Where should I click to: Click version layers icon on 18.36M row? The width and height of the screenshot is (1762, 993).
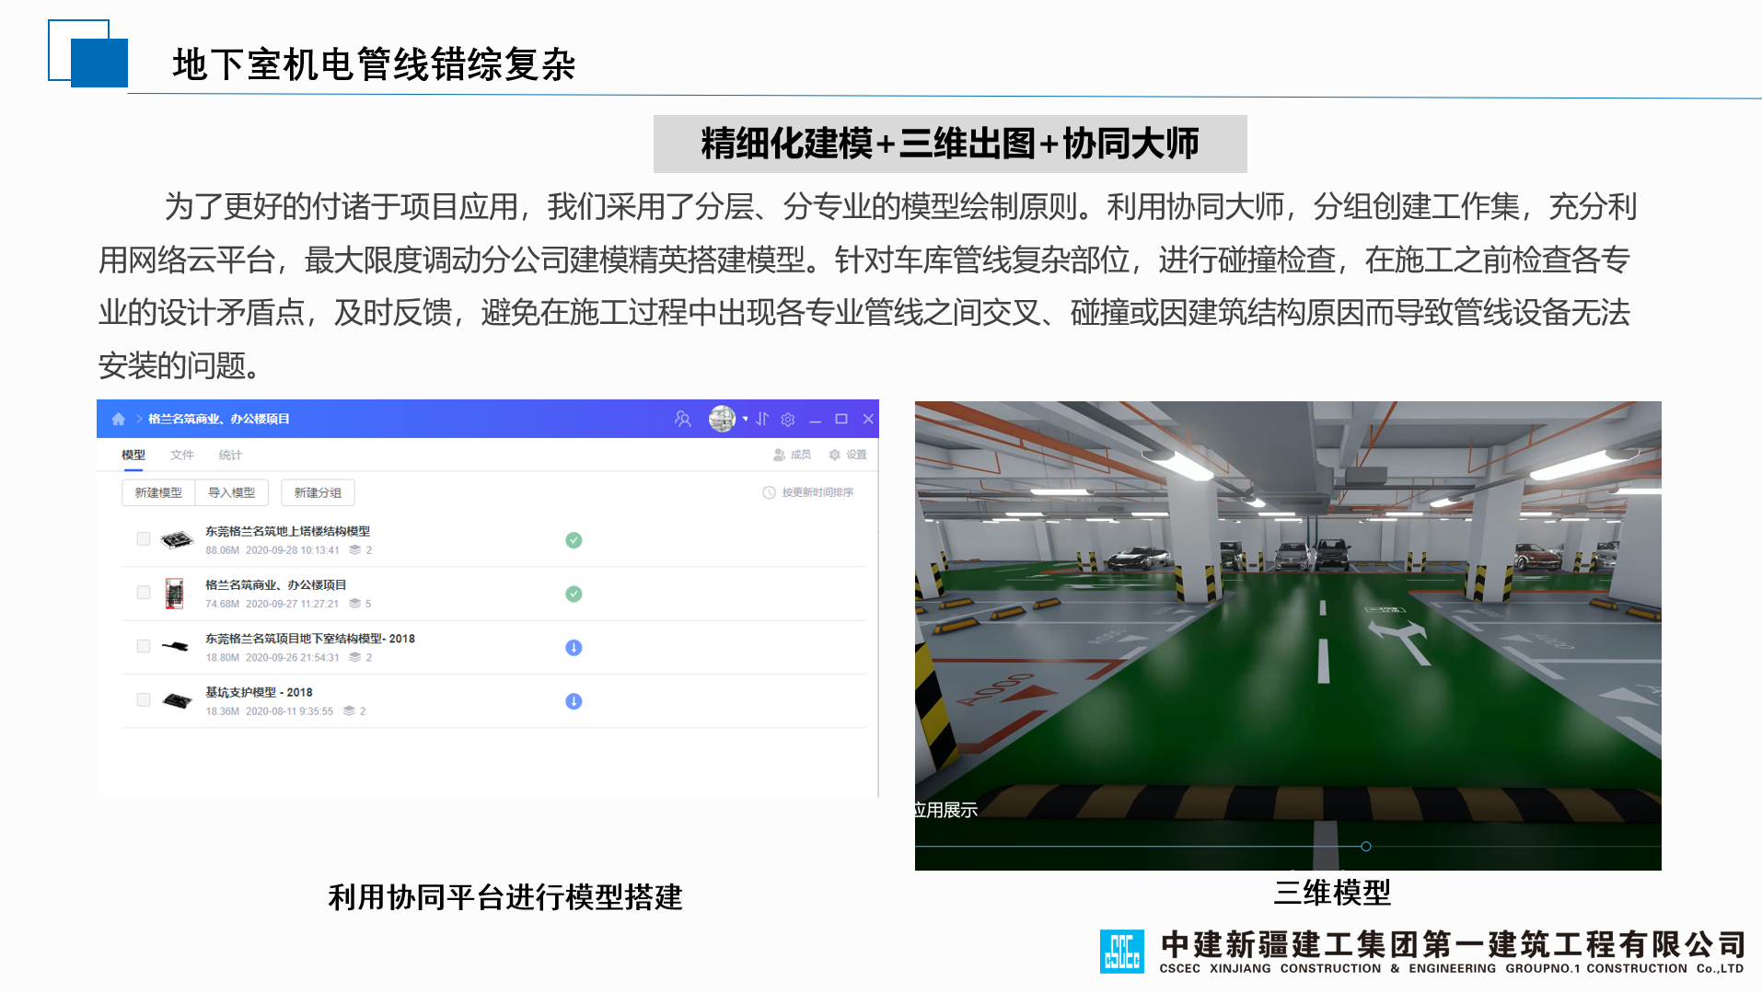pos(349,711)
